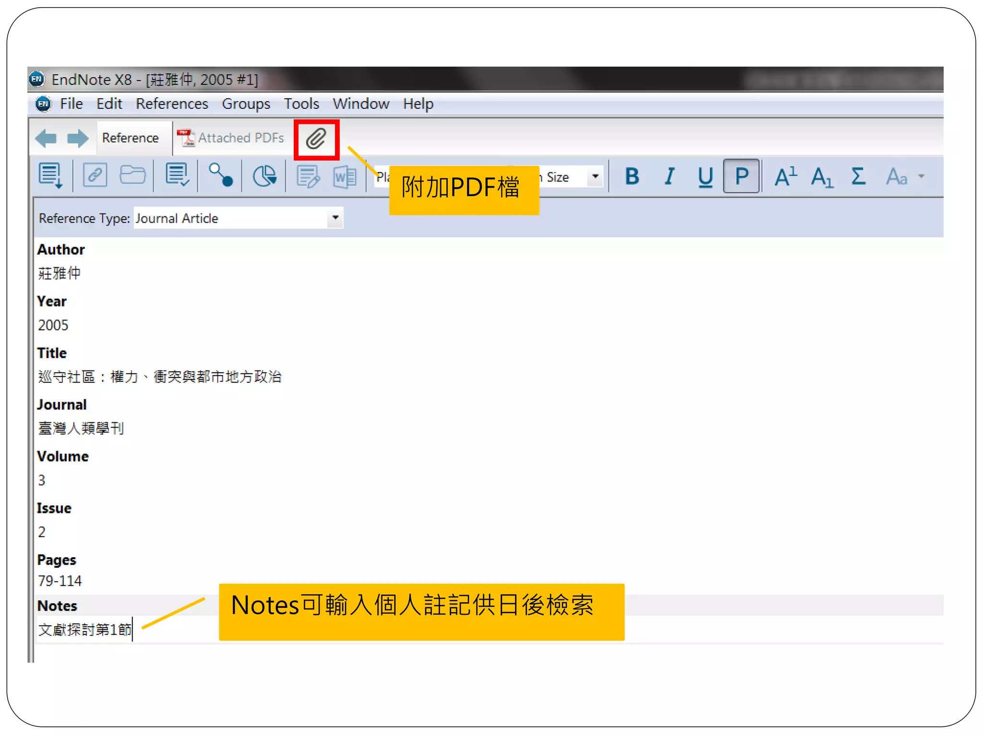Open Reference Type dropdown
Viewport: 983px width, 737px height.
(335, 218)
